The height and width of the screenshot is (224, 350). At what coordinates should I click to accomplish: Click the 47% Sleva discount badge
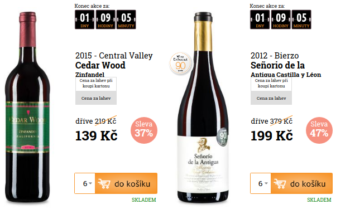[x=319, y=130]
